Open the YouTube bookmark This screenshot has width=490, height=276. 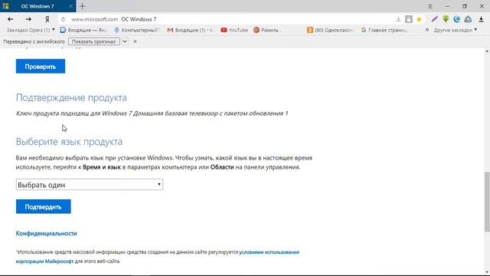(234, 30)
